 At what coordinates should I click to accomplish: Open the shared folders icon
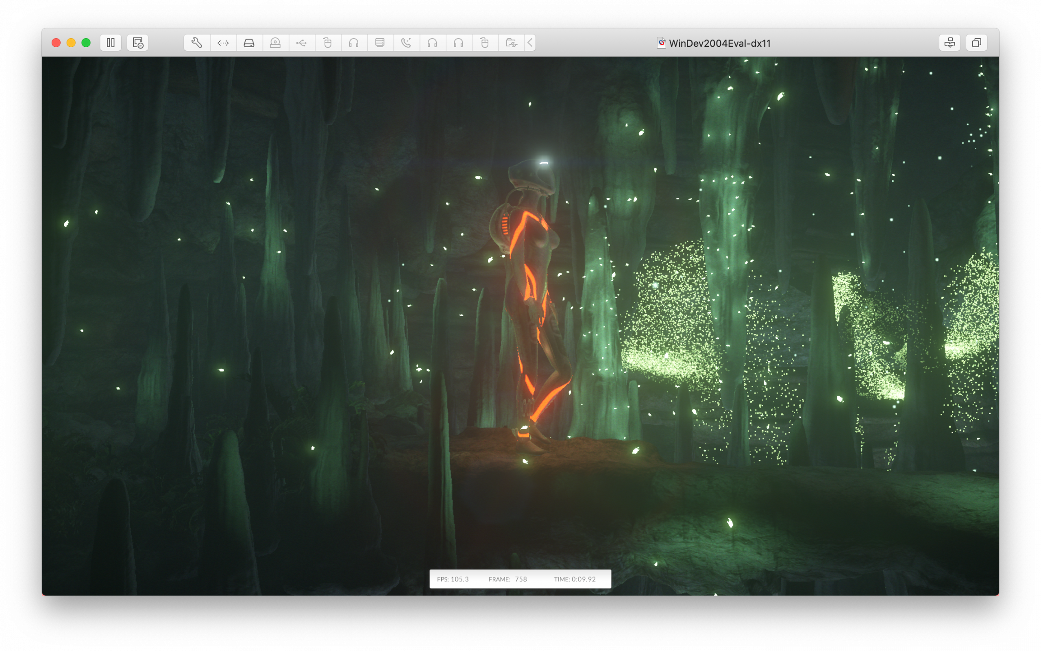[511, 43]
